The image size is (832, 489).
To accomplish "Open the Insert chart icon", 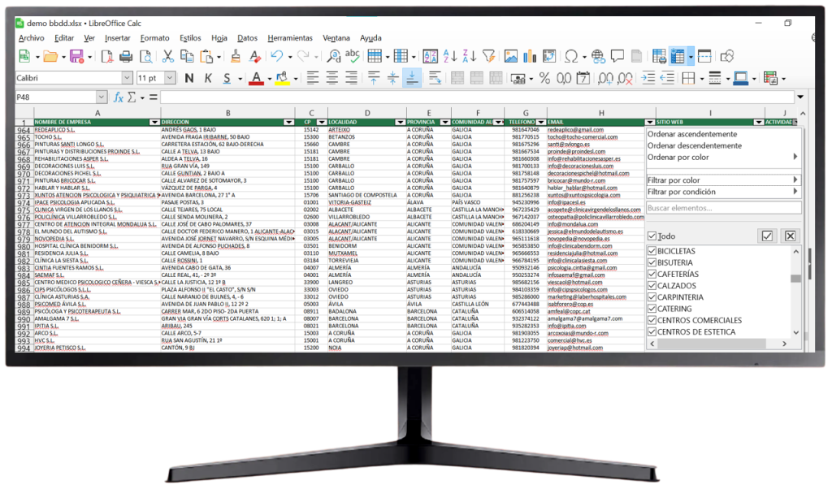I will click(x=530, y=56).
